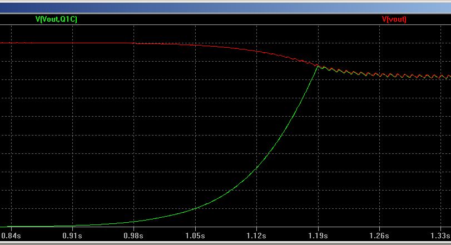Click the 1.33s time axis label
The image size is (451, 245).
[440, 236]
